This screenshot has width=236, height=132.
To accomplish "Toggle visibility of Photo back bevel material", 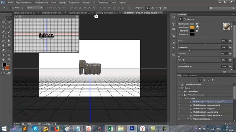I will (x=179, y=112).
